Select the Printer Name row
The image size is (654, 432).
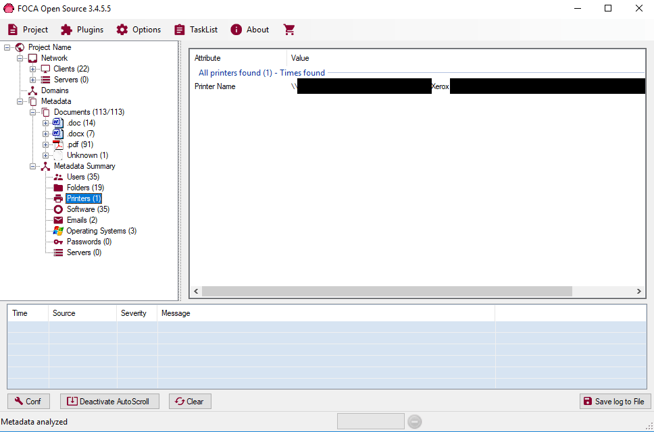tap(215, 86)
